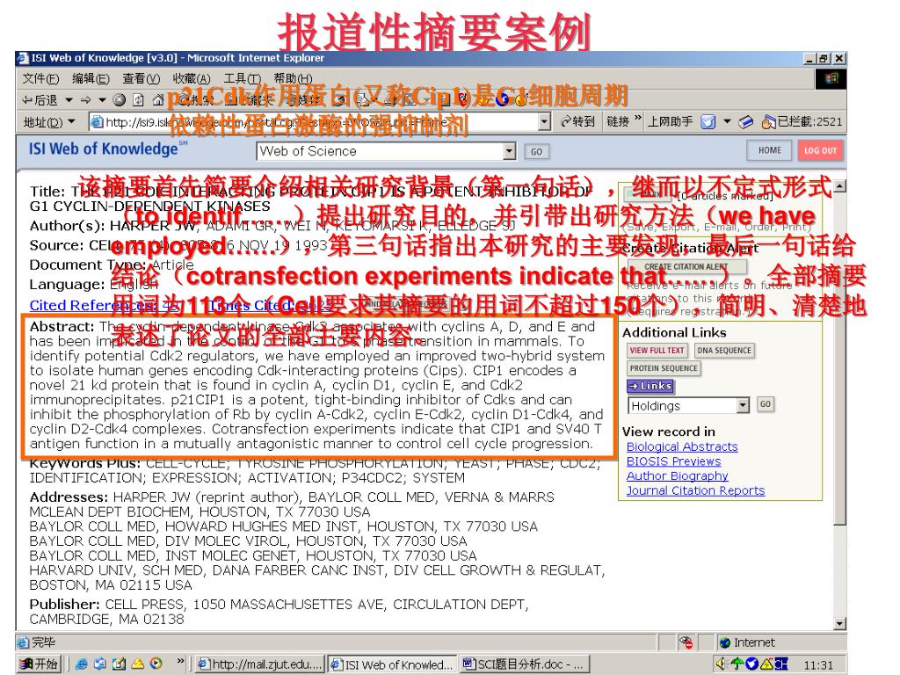The height and width of the screenshot is (675, 900).
Task: Click the eraser icon in 上网助手 toolbar
Action: pyautogui.click(x=745, y=121)
